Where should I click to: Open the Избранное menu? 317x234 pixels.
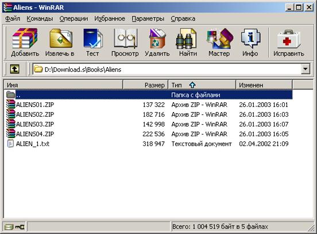point(110,18)
